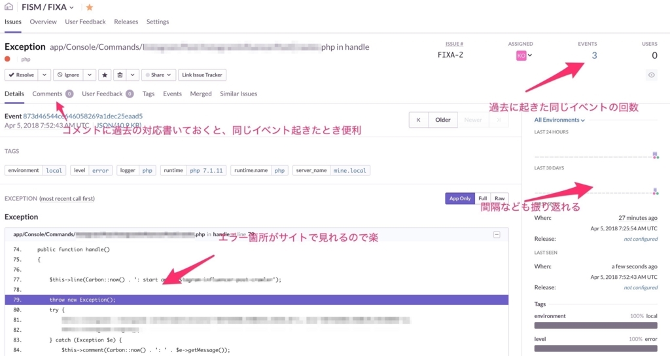Select the App Only stacktrace view

click(460, 198)
